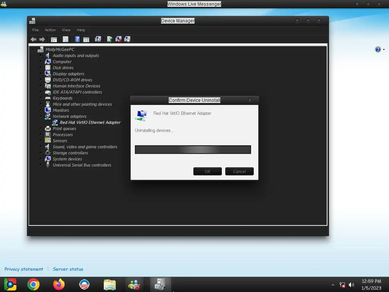Open the View menu
389x292 pixels.
tap(66, 30)
